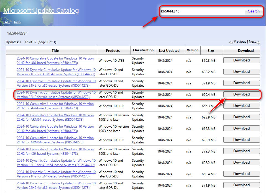
Task: Open the help link in the header
Action: (x=17, y=22)
